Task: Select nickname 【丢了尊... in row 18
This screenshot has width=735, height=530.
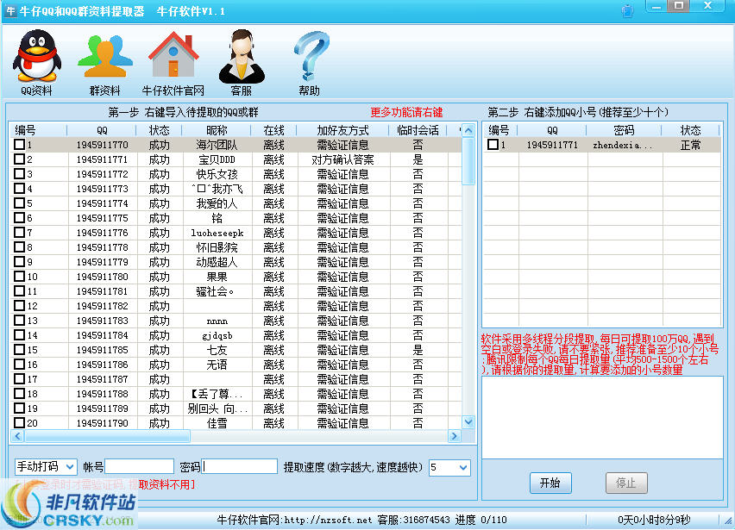Action: (x=217, y=394)
